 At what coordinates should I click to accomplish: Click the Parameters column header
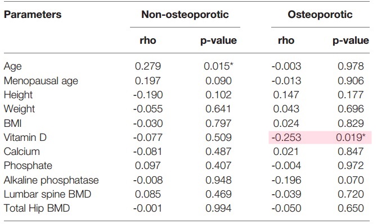33,15
